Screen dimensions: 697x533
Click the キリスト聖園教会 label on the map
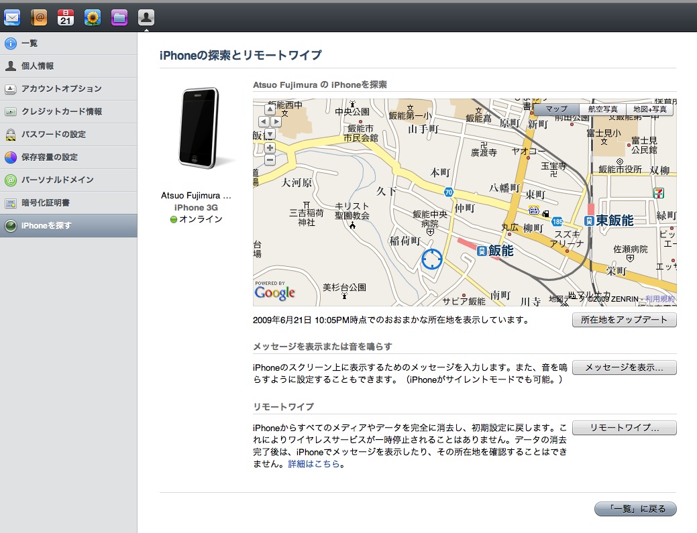click(352, 211)
